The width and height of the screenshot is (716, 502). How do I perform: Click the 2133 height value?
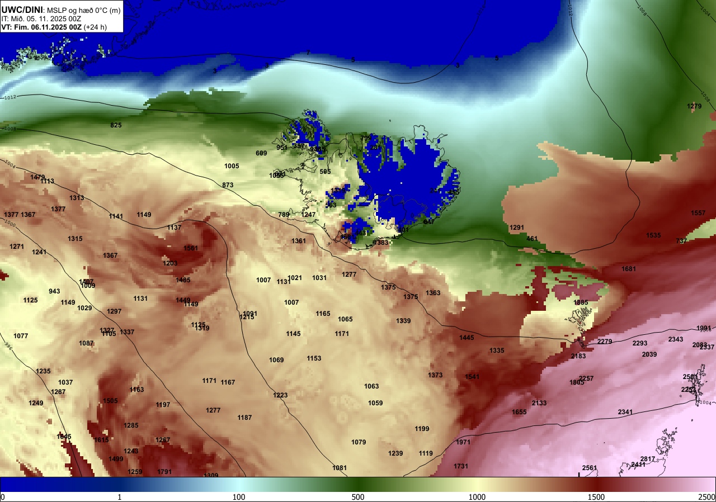tap(539, 403)
